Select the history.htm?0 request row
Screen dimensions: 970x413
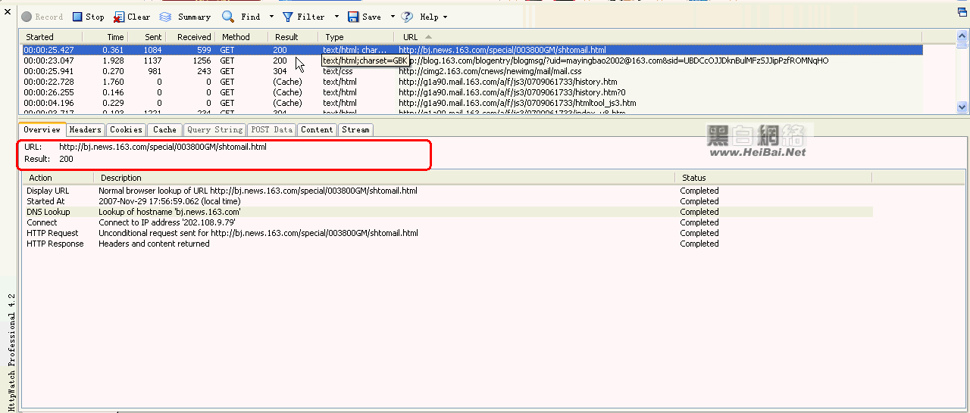click(471, 92)
